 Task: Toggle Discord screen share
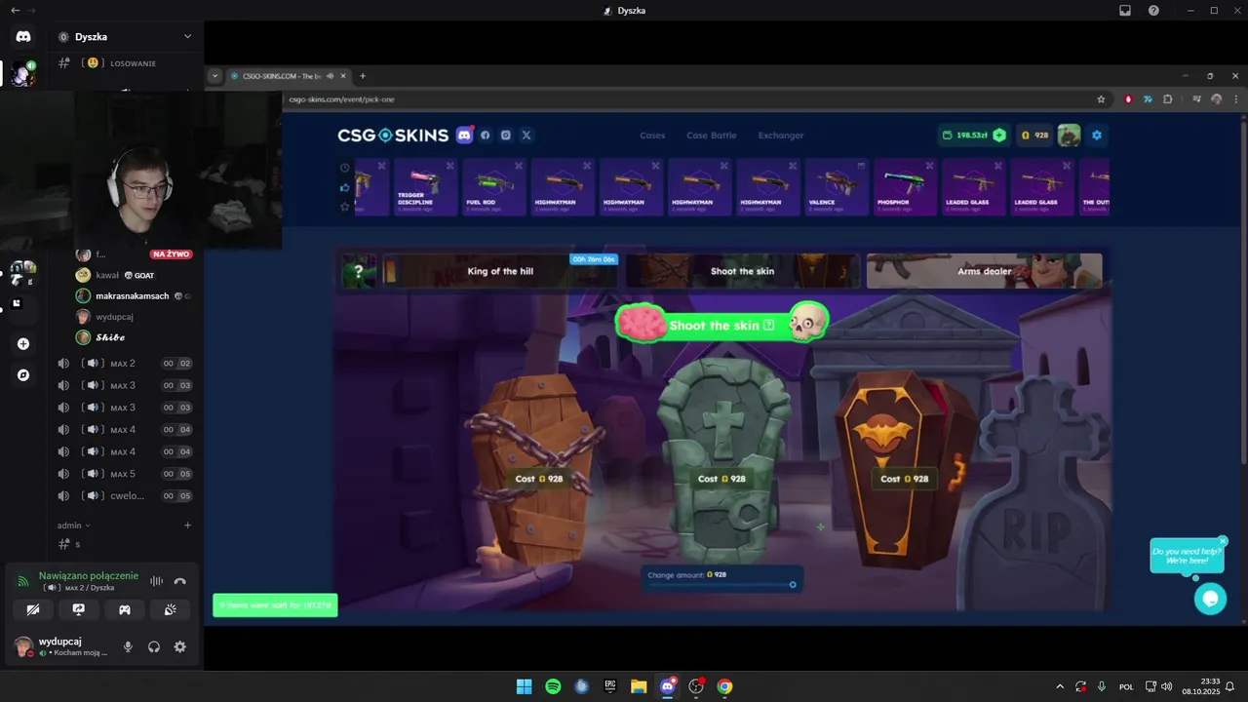78,609
